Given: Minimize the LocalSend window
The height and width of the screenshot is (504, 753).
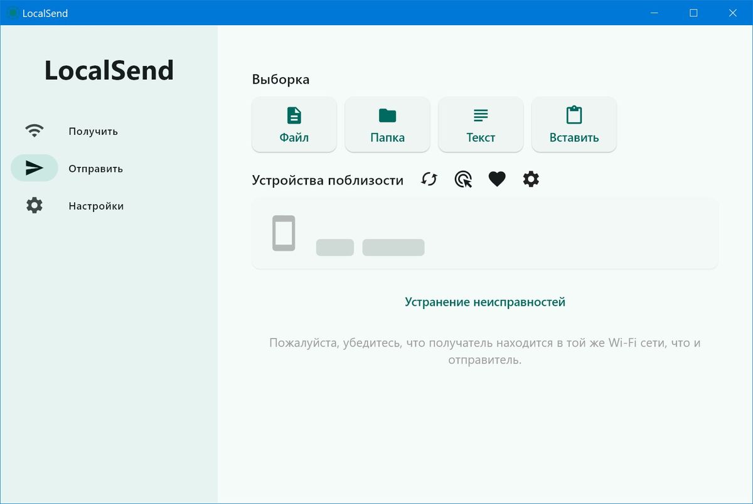Looking at the screenshot, I should 654,13.
